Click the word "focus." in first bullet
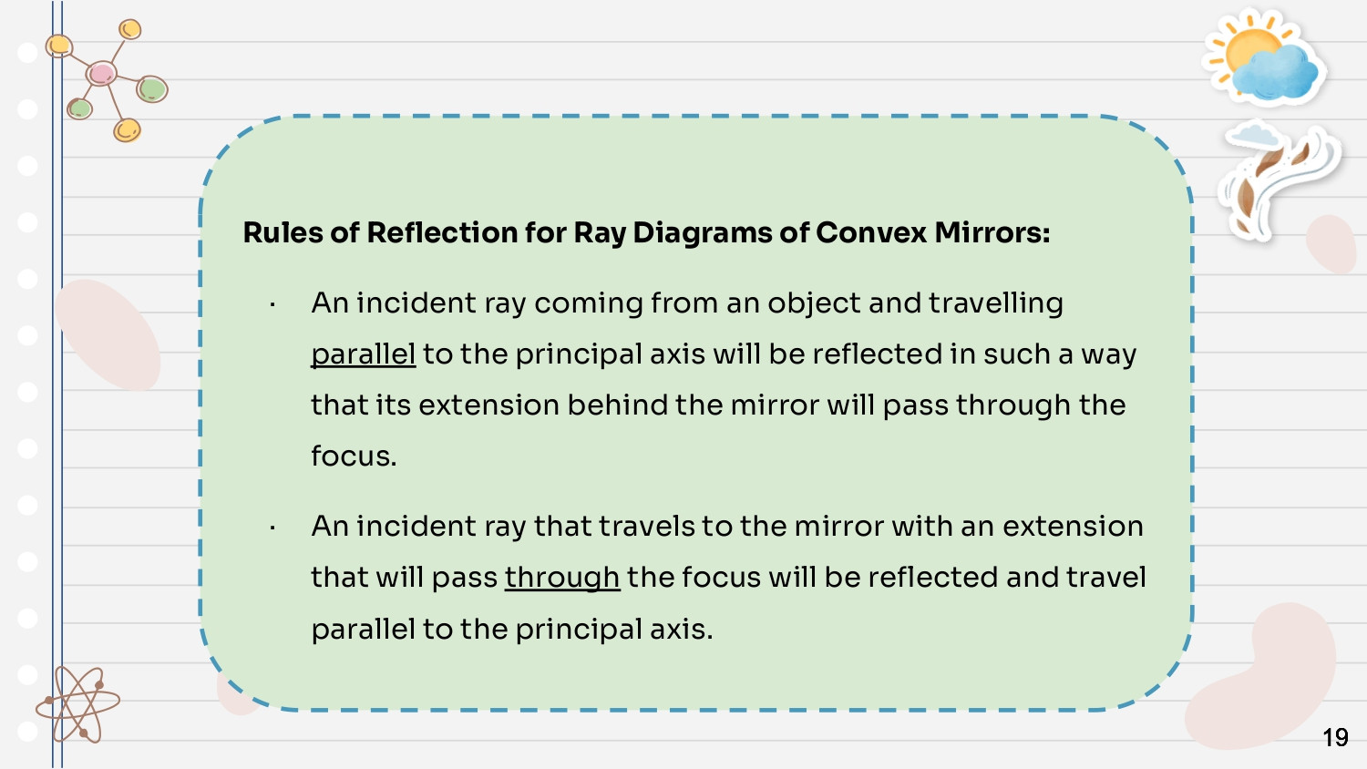 coord(354,456)
